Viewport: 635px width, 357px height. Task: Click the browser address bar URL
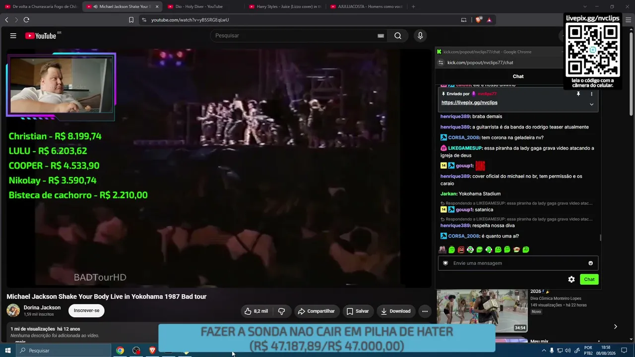[x=190, y=20]
